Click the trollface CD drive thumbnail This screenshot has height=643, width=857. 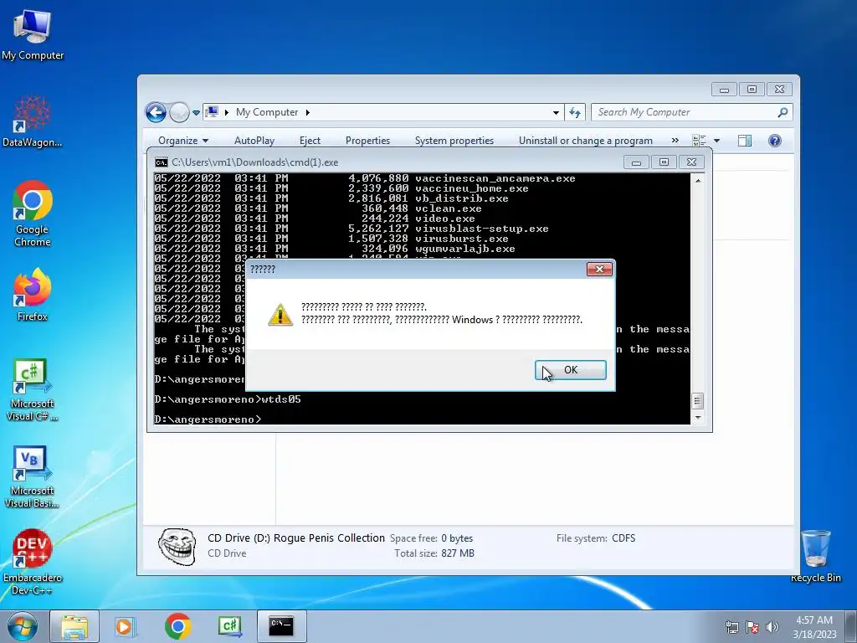point(177,547)
